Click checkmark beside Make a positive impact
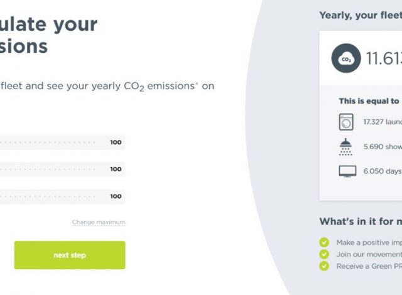This screenshot has height=295, width=402. tap(324, 242)
